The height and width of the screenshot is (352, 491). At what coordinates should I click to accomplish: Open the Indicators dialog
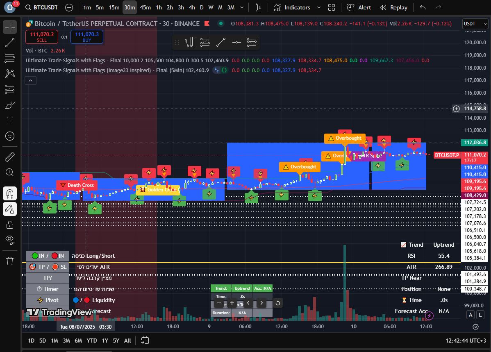(292, 7)
